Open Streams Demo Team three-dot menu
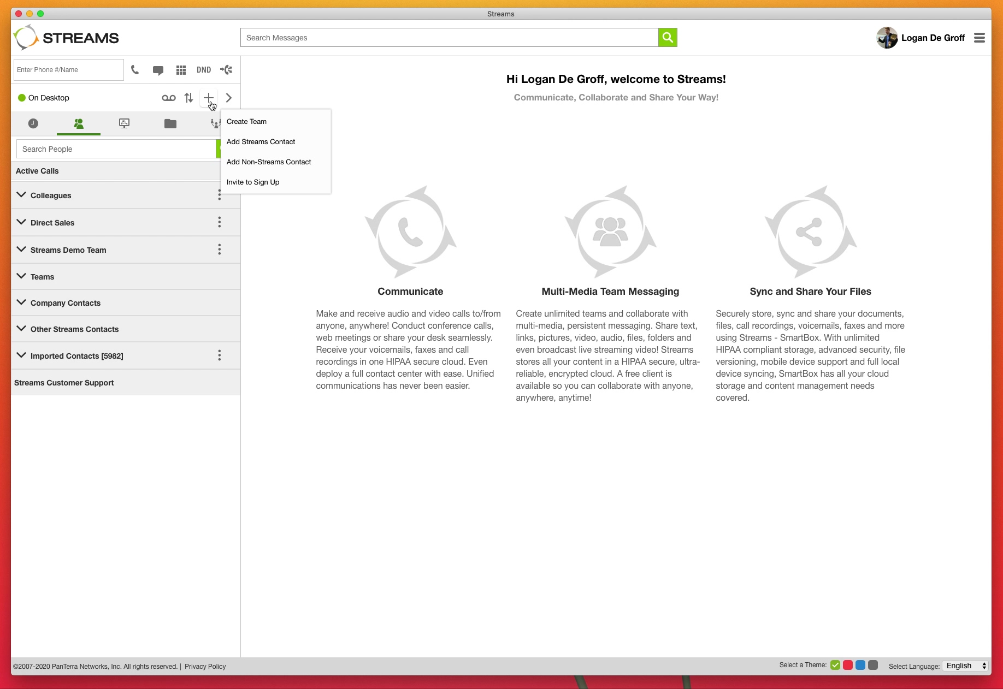1003x689 pixels. tap(220, 250)
